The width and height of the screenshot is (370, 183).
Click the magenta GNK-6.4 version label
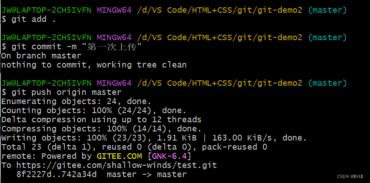(170, 156)
